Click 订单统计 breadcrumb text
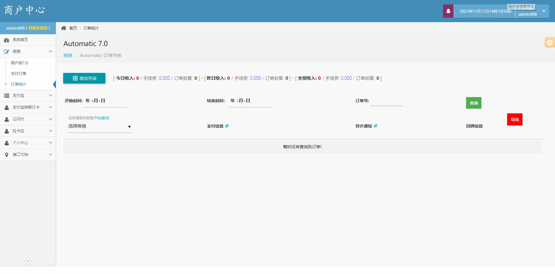The image size is (555, 274). point(91,28)
